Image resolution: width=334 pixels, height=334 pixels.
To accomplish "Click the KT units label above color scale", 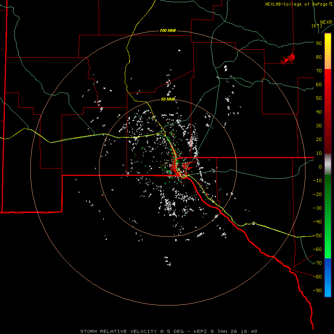I will (x=317, y=26).
